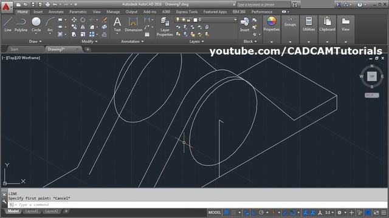389x218 pixels.
Task: Open the Insert ribbon tab
Action: (38, 12)
